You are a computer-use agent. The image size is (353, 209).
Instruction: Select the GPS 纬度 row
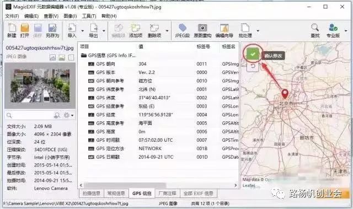click(159, 98)
